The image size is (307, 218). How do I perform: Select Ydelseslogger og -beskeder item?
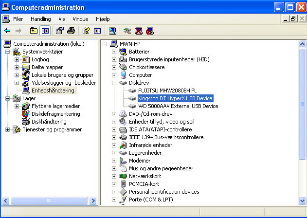pos(64,83)
